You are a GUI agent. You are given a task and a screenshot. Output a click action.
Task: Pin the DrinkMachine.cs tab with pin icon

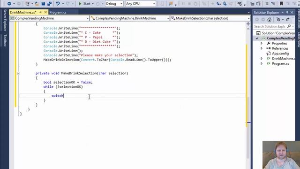tap(40, 12)
